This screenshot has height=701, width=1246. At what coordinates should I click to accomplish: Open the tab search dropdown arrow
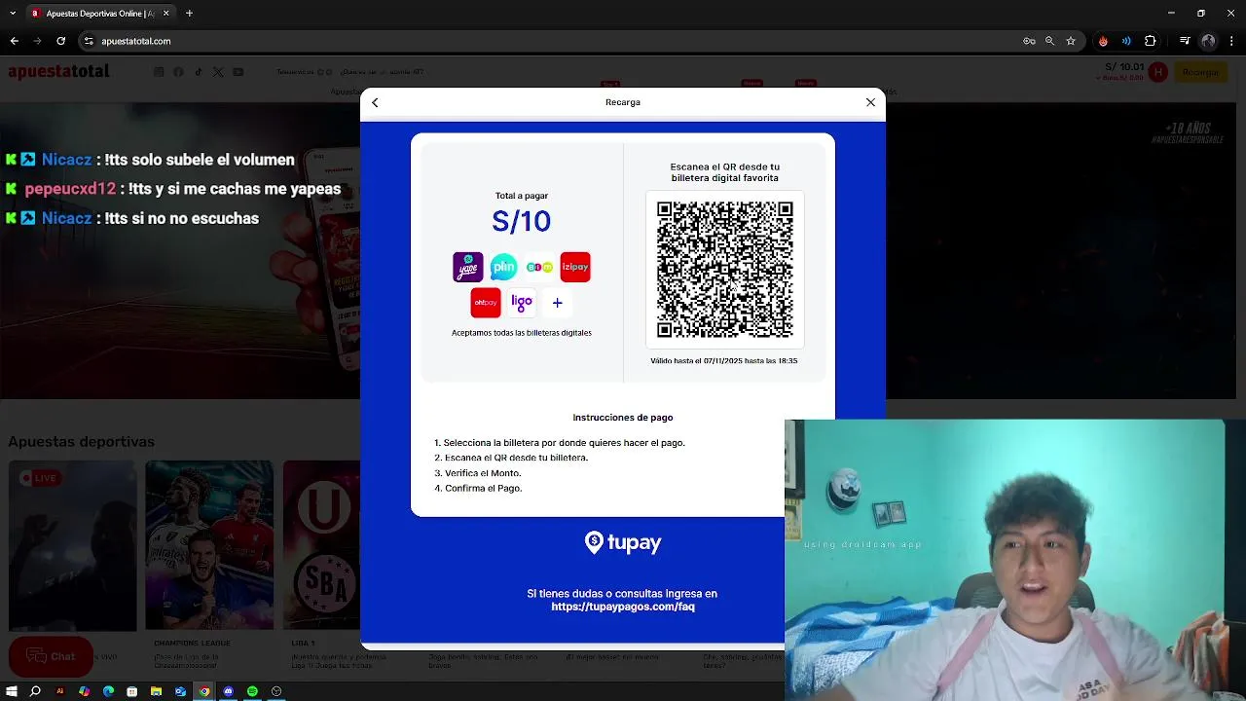point(12,14)
